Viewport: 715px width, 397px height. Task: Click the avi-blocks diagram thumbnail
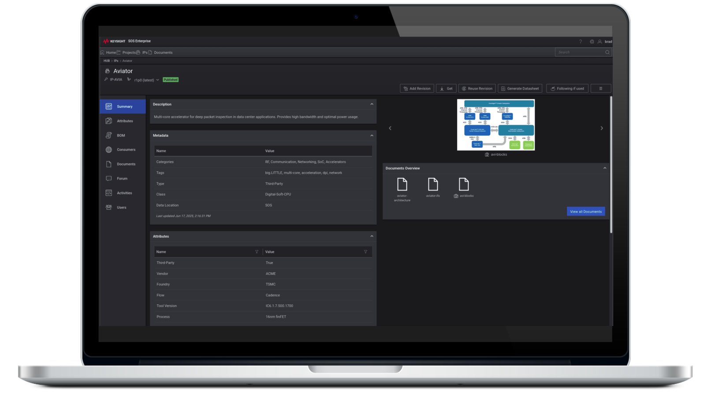[496, 125]
